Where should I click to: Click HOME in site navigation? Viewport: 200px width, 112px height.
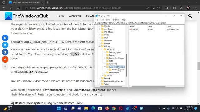point(60,16)
